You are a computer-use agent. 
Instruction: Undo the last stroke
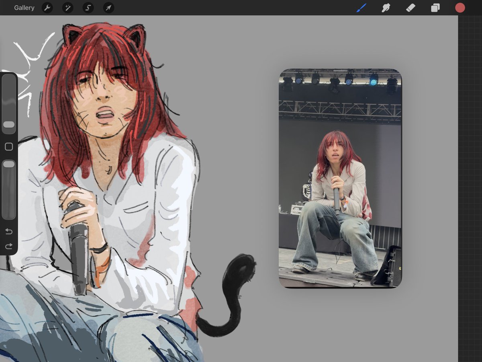click(9, 231)
